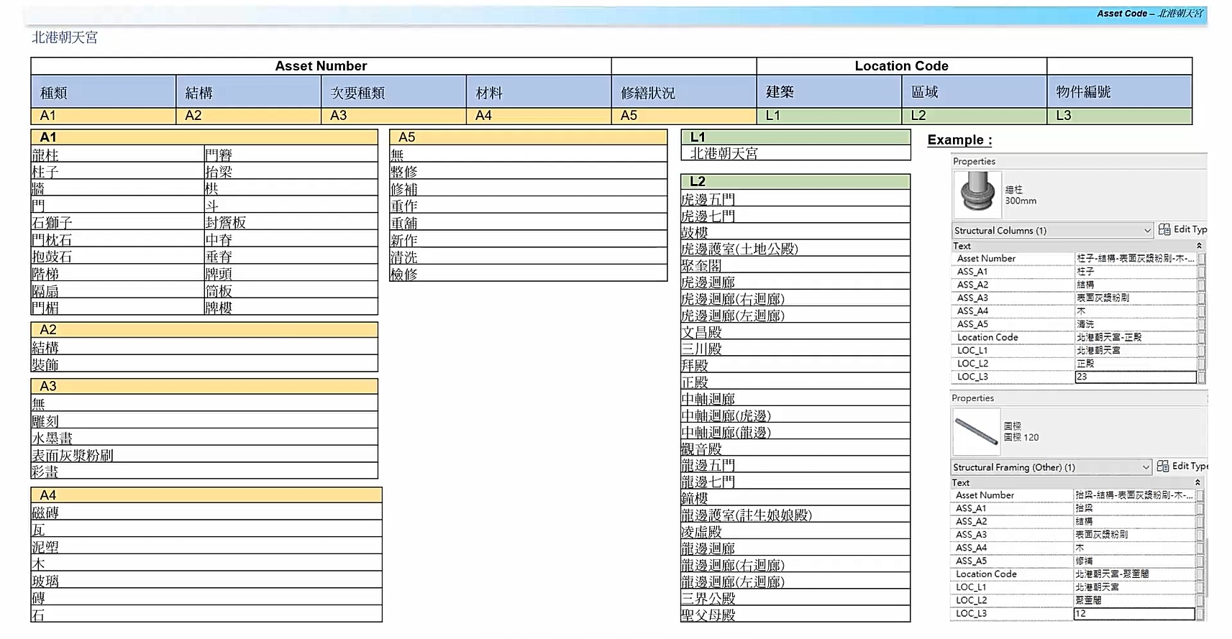Click the LOC_L3 field containing 23
This screenshot has width=1232, height=639.
point(1135,377)
